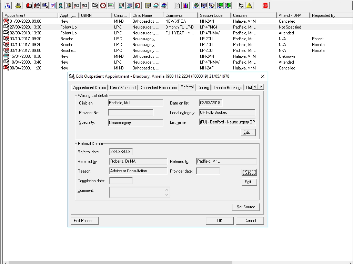353x264 pixels.
Task: Sort by the Appointment column header
Action: point(30,15)
